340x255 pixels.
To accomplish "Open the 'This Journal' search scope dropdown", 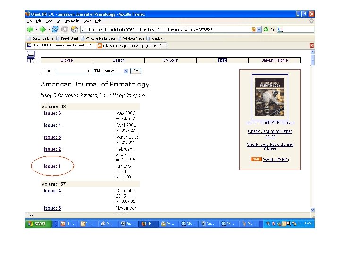I will (x=126, y=71).
